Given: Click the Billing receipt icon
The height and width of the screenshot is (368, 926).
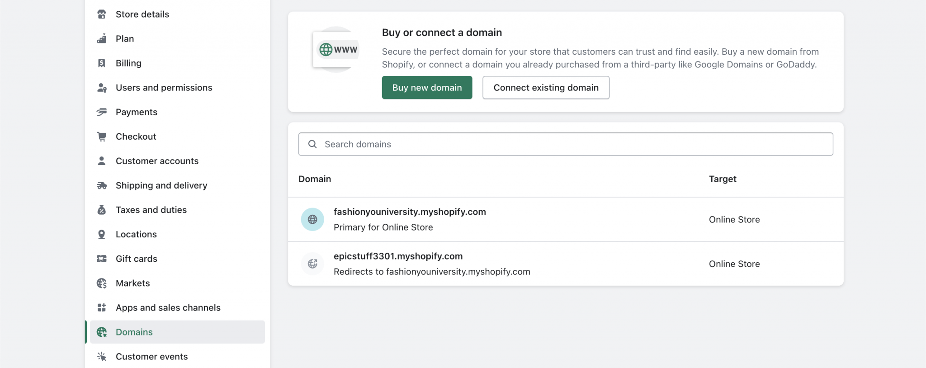Looking at the screenshot, I should [x=102, y=63].
